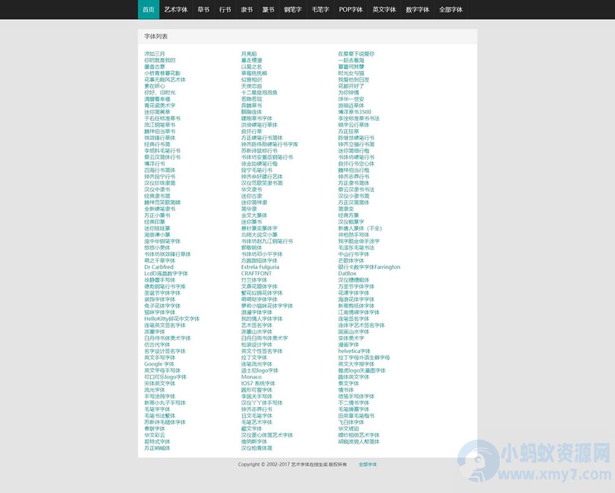
Task: Click the helvetica字体 link
Action: coord(354,351)
